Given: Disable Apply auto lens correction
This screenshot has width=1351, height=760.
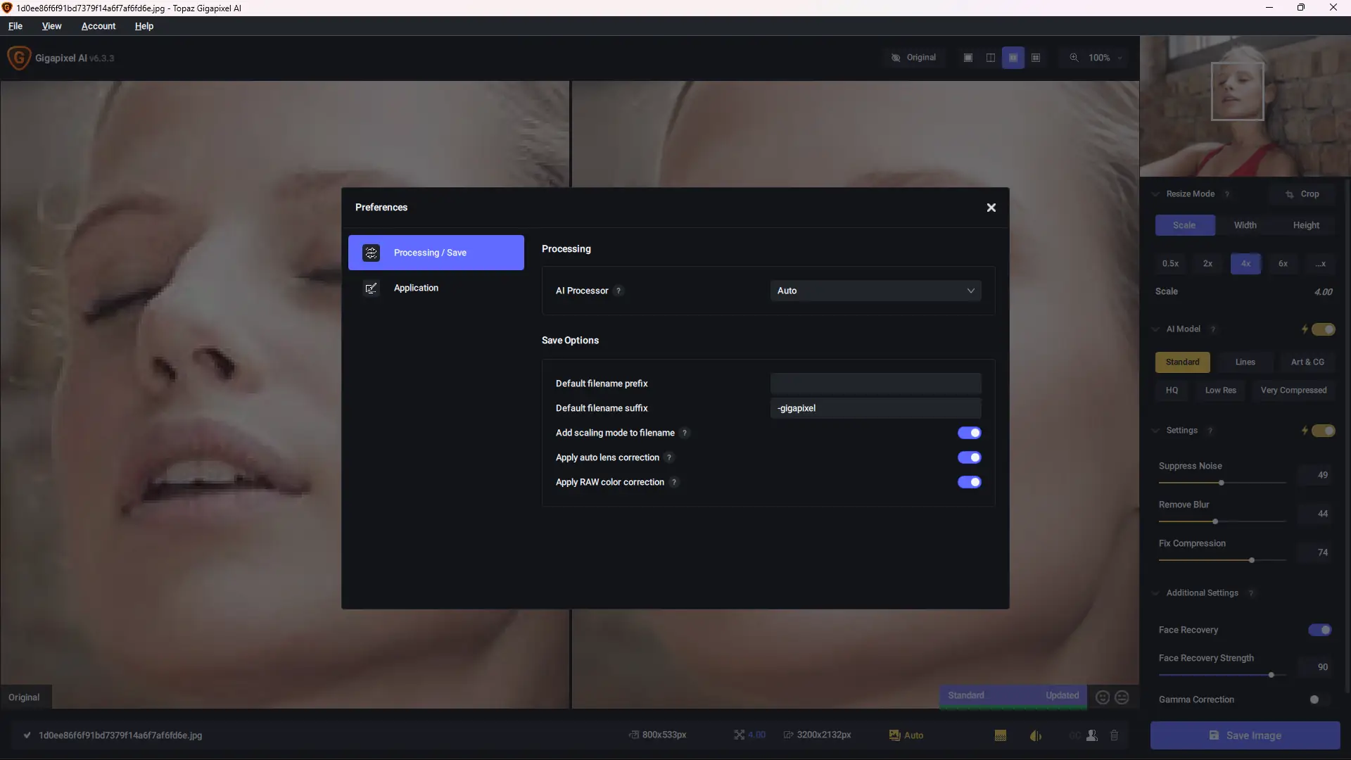Looking at the screenshot, I should pos(969,457).
